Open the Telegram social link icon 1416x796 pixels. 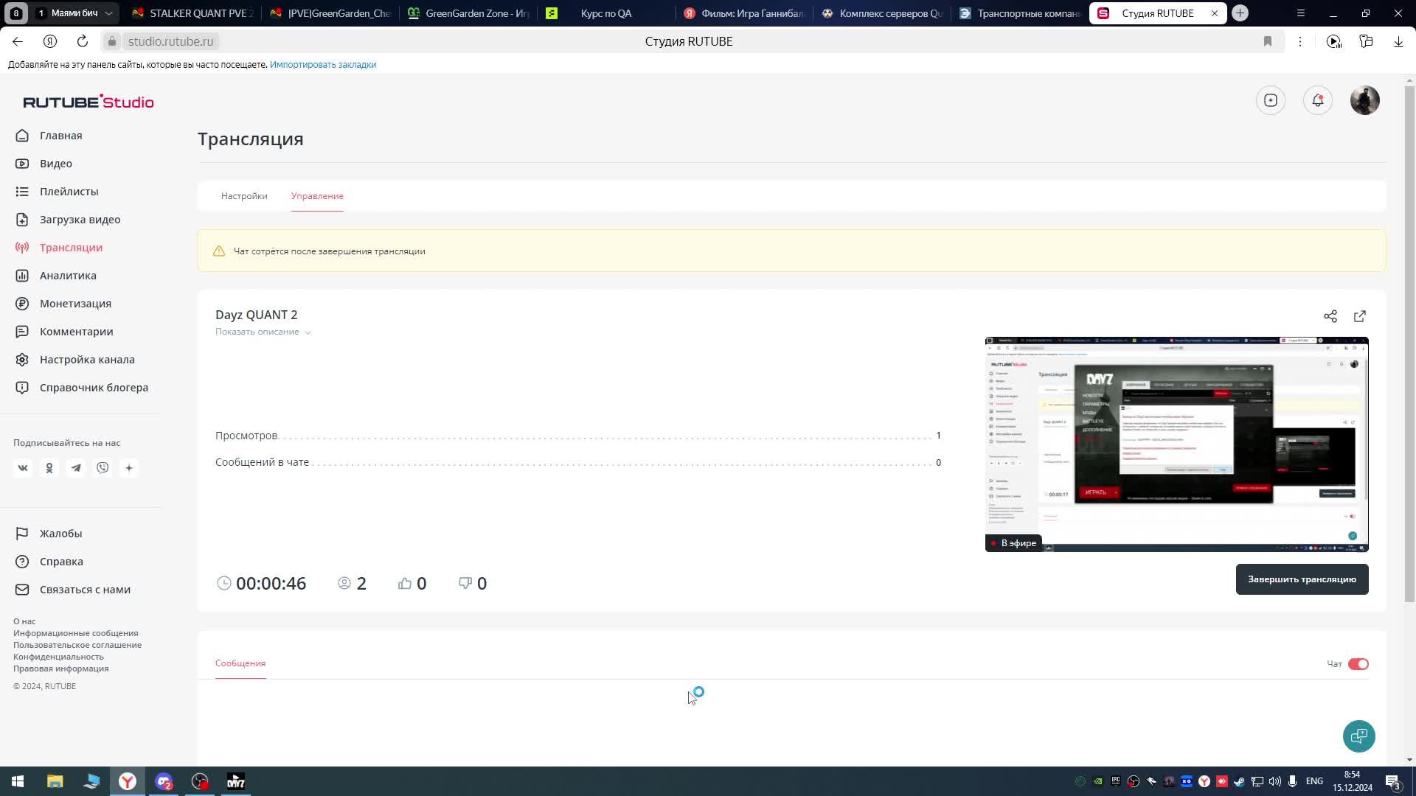pos(76,468)
